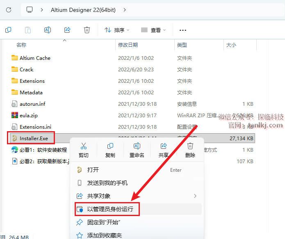Choose 添加到收藏夹 menu entry
Screen dimensions: 285x239
pos(137,235)
